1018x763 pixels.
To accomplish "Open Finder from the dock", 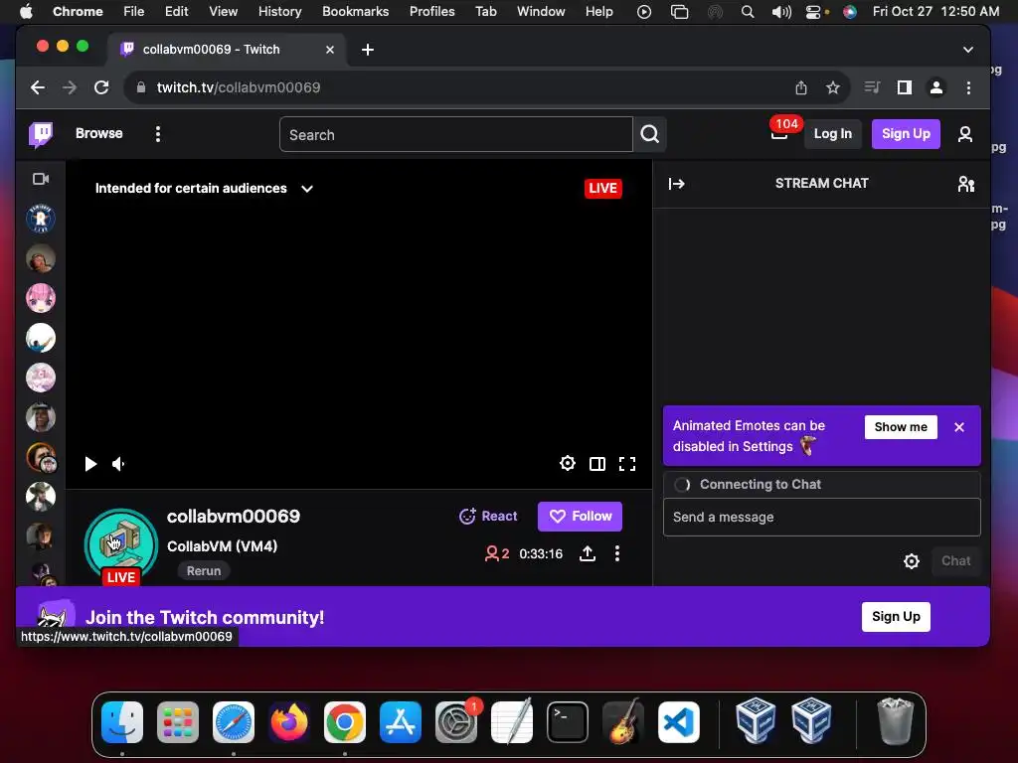I will (122, 722).
